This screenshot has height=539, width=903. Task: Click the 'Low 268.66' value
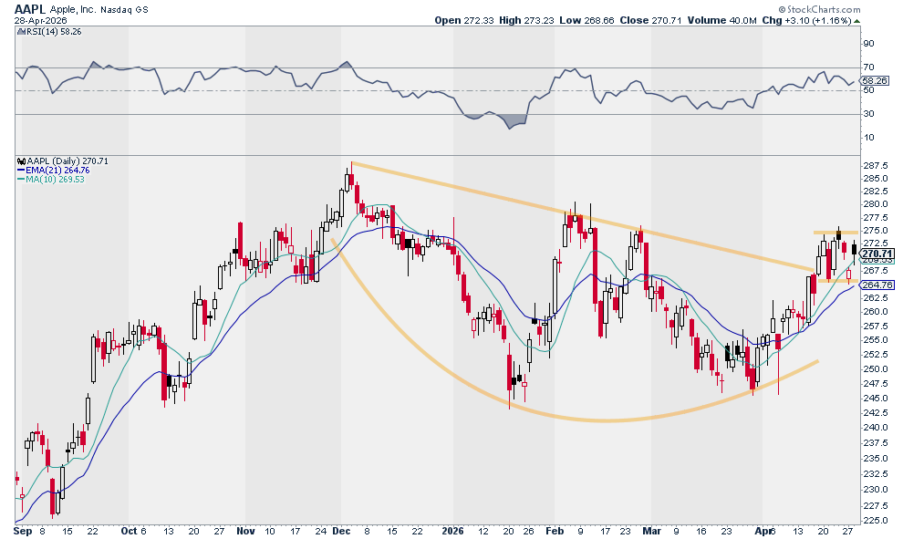coord(586,20)
